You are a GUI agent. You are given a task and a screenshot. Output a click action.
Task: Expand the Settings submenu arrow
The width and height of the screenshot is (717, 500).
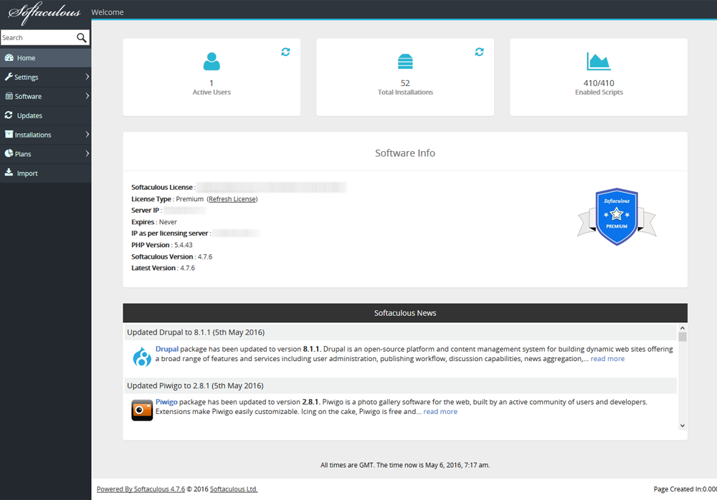click(87, 77)
